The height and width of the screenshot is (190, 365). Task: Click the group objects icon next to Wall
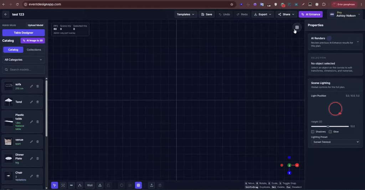click(100, 185)
